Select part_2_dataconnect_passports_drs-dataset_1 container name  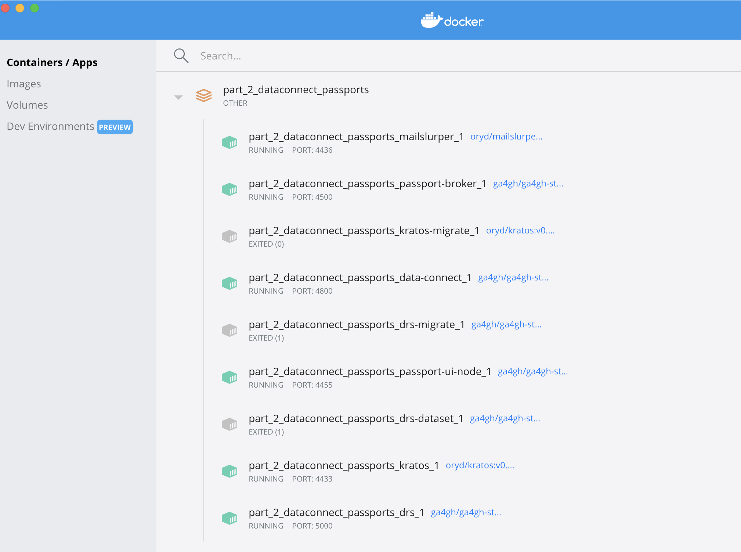pos(356,418)
